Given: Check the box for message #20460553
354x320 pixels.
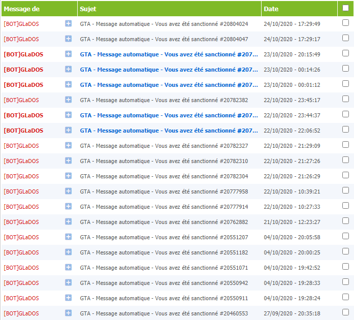Looking at the screenshot, I should (x=345, y=312).
